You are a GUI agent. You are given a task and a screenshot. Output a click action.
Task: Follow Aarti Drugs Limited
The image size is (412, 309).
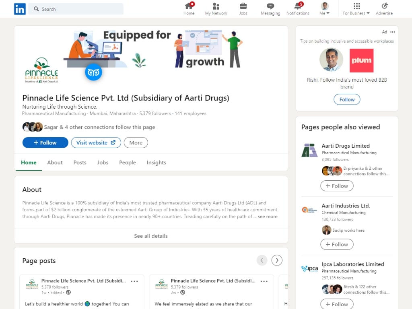(337, 186)
